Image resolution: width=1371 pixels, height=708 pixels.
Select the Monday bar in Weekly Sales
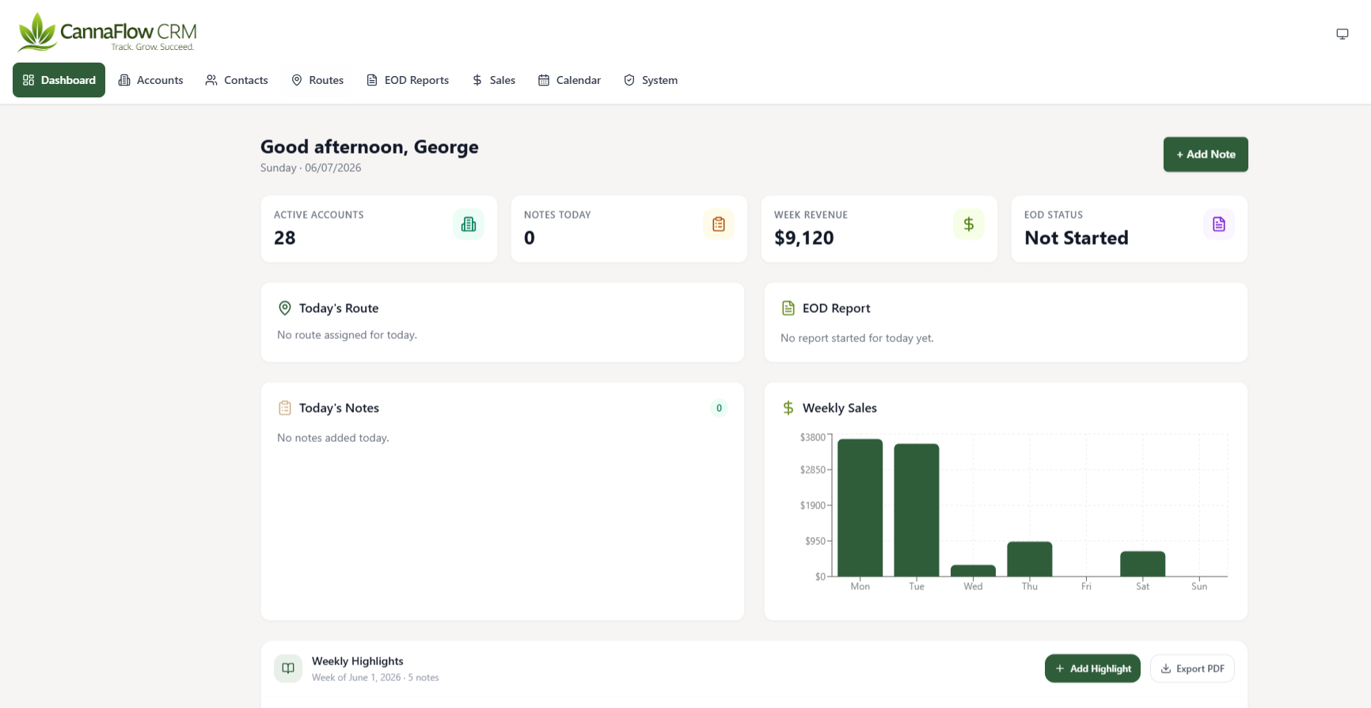860,508
